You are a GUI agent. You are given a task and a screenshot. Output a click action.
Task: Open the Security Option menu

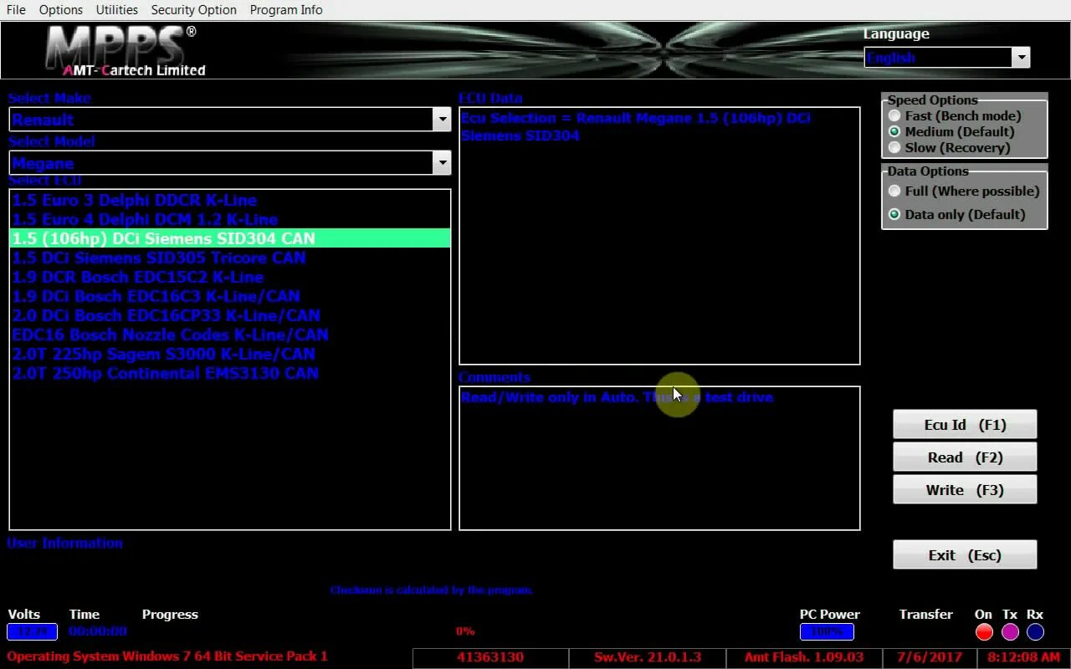click(193, 9)
